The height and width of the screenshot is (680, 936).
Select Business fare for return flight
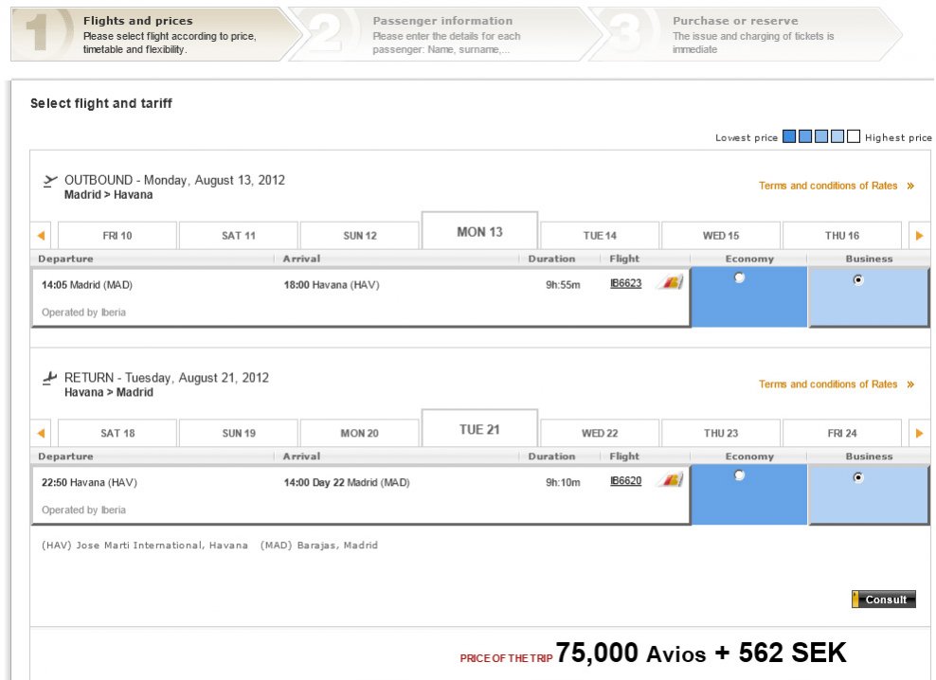click(x=858, y=478)
